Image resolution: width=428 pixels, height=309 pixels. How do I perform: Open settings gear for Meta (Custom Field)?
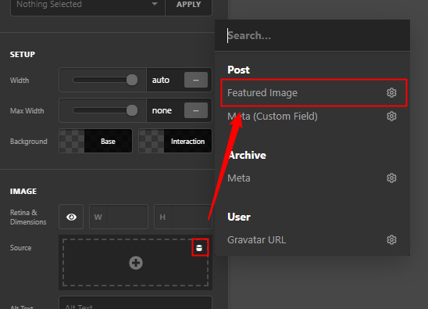[x=391, y=117]
